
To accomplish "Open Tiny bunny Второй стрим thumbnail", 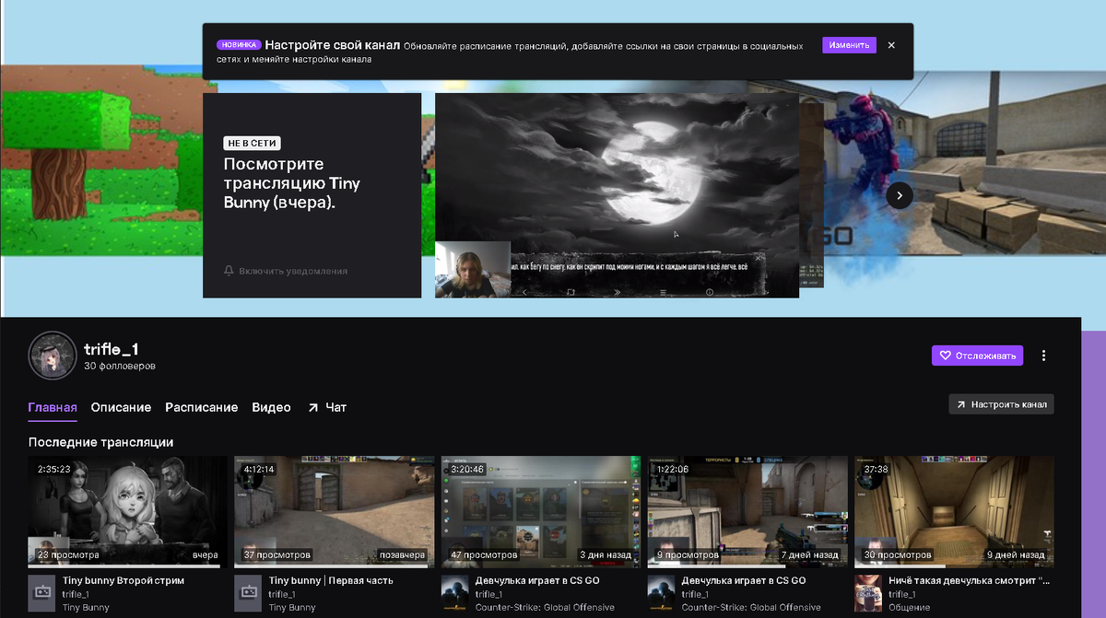I will [127, 510].
